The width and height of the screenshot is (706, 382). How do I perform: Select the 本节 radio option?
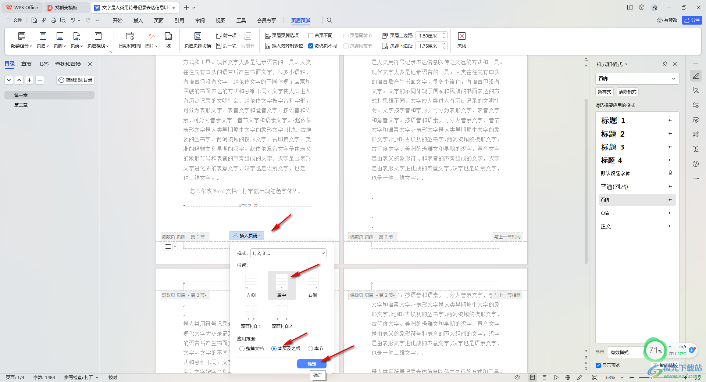pyautogui.click(x=310, y=349)
